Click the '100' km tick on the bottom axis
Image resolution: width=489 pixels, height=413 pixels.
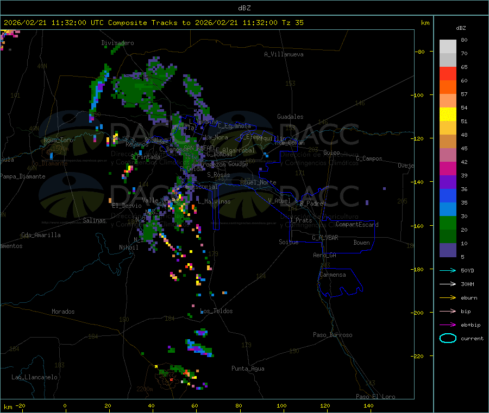(x=281, y=405)
